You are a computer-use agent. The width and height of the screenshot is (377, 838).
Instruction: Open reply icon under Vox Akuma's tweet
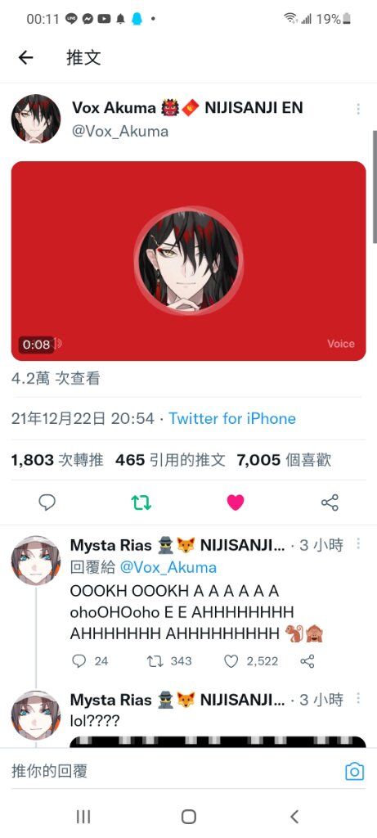pyautogui.click(x=47, y=502)
